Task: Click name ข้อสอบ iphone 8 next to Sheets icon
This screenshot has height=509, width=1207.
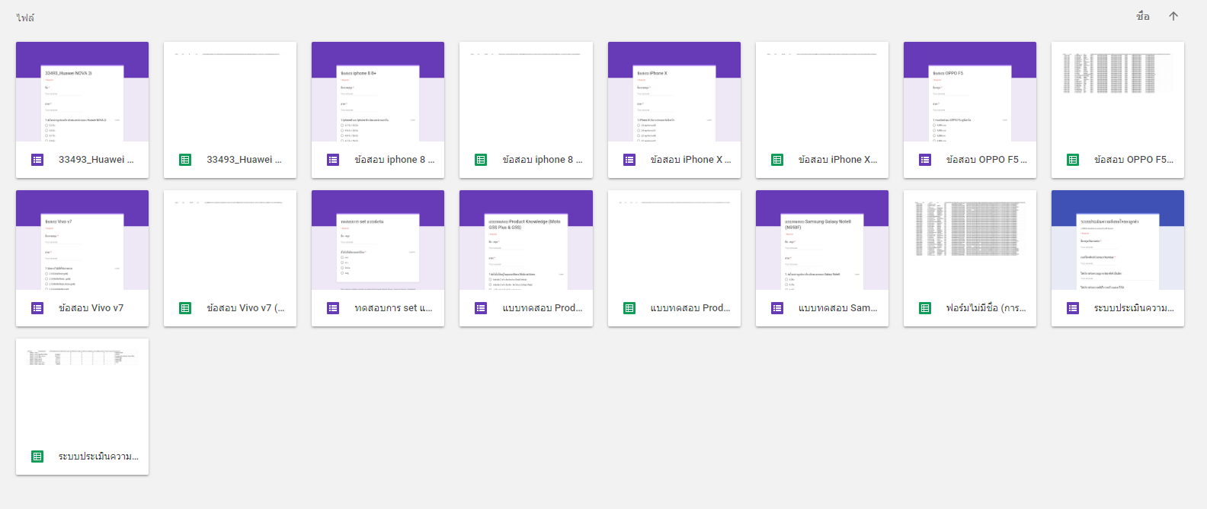Action: [543, 160]
